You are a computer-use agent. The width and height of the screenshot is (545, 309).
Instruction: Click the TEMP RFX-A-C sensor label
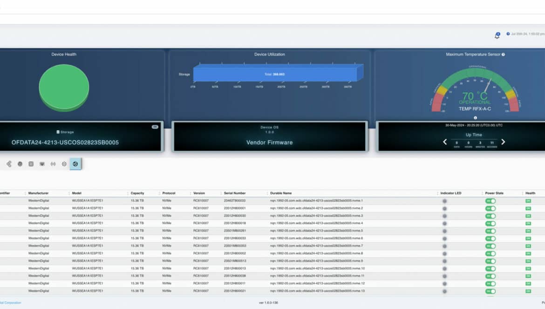[x=475, y=109]
